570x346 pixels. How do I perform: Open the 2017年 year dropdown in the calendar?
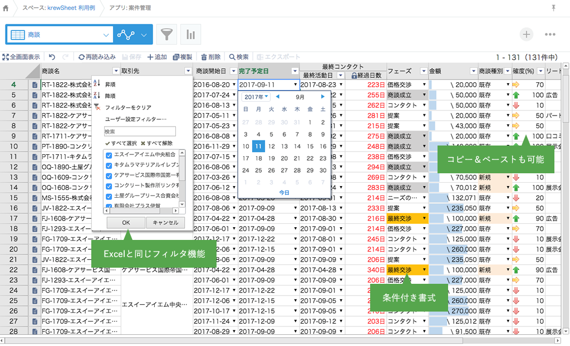tap(256, 97)
